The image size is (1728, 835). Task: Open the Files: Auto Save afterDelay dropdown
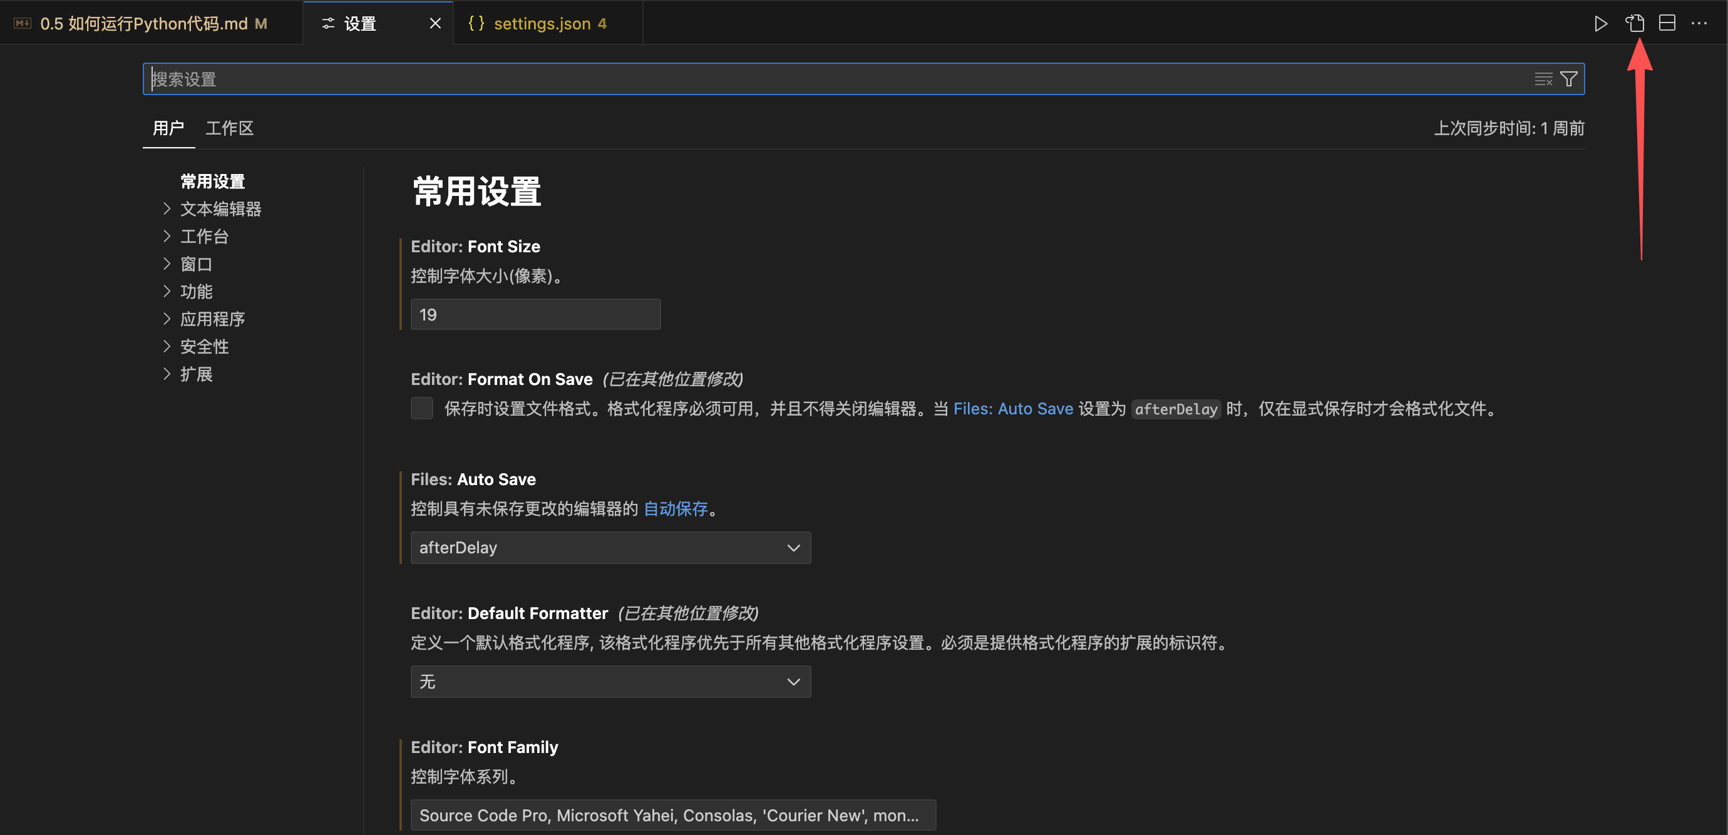click(610, 547)
